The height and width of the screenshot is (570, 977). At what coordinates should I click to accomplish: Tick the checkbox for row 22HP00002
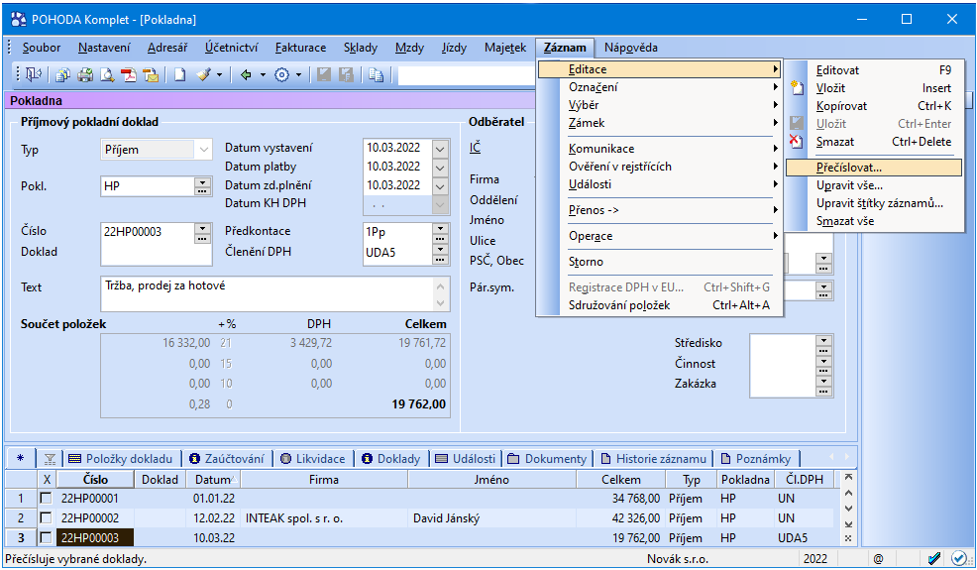46,518
